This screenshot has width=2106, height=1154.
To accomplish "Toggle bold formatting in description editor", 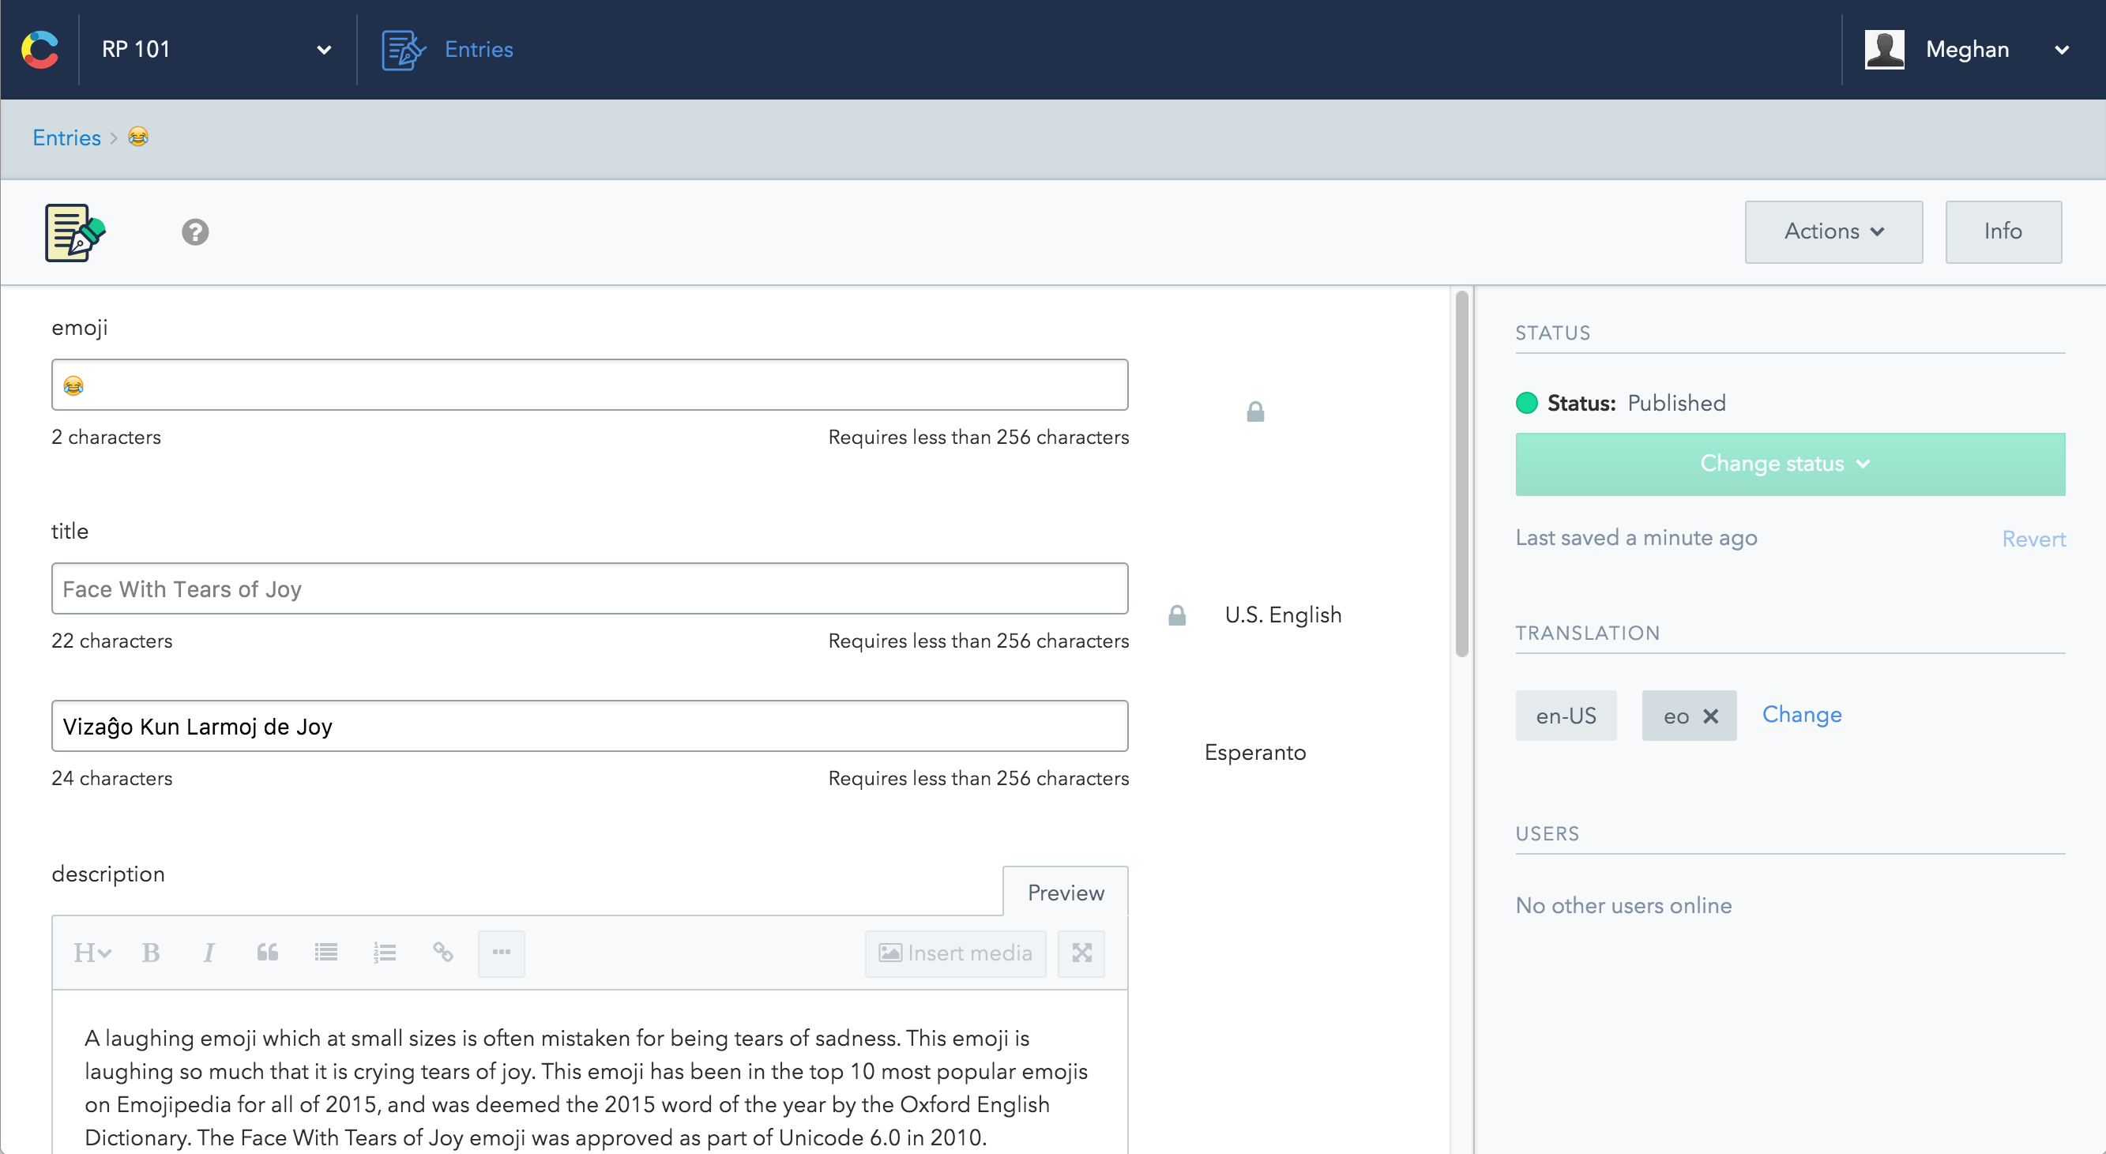I will [150, 953].
